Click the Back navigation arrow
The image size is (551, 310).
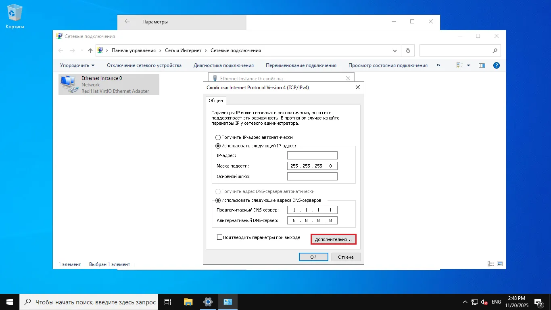pyautogui.click(x=61, y=50)
